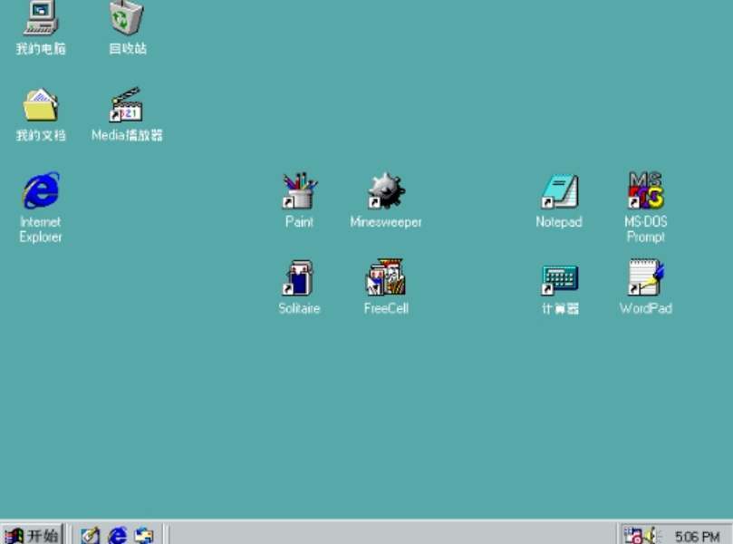Launch Internet Explorer from Quick Launch bar
The width and height of the screenshot is (733, 544).
[x=117, y=535]
